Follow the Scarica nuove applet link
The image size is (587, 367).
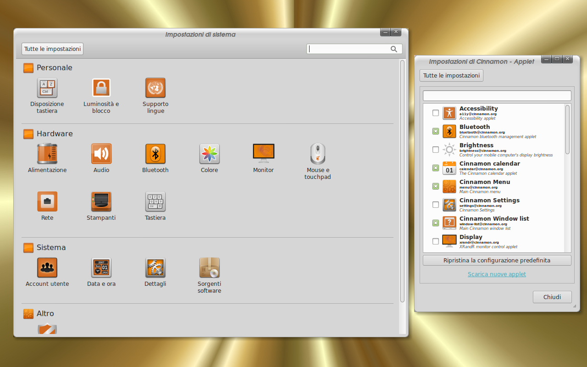pyautogui.click(x=497, y=274)
